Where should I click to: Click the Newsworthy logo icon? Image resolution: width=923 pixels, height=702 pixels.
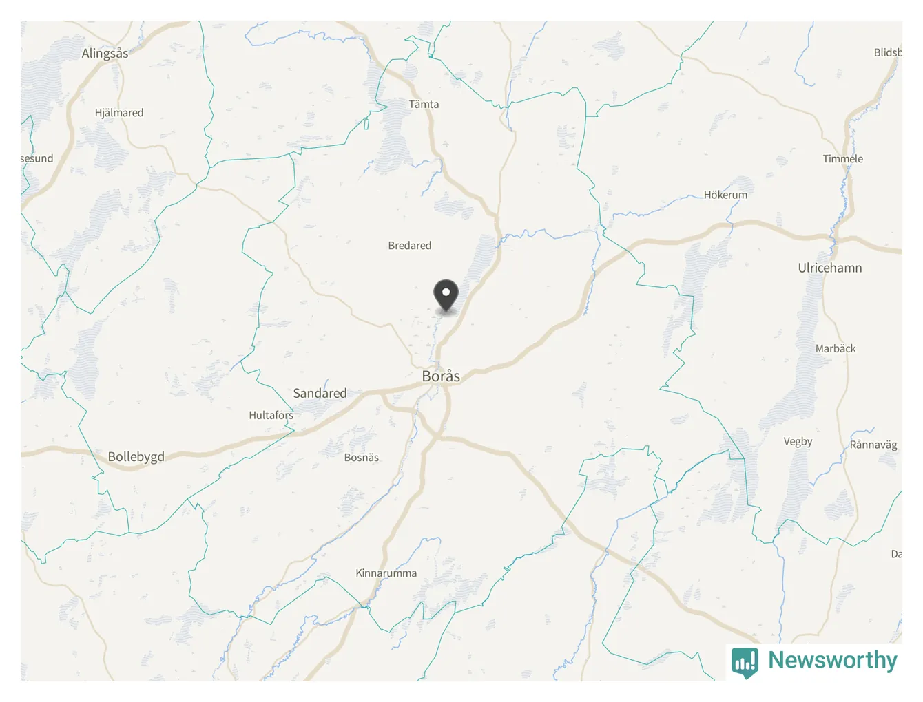click(745, 663)
